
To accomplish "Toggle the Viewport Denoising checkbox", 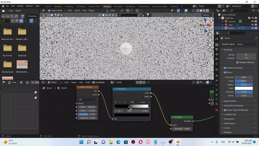I will pyautogui.click(x=238, y=62).
